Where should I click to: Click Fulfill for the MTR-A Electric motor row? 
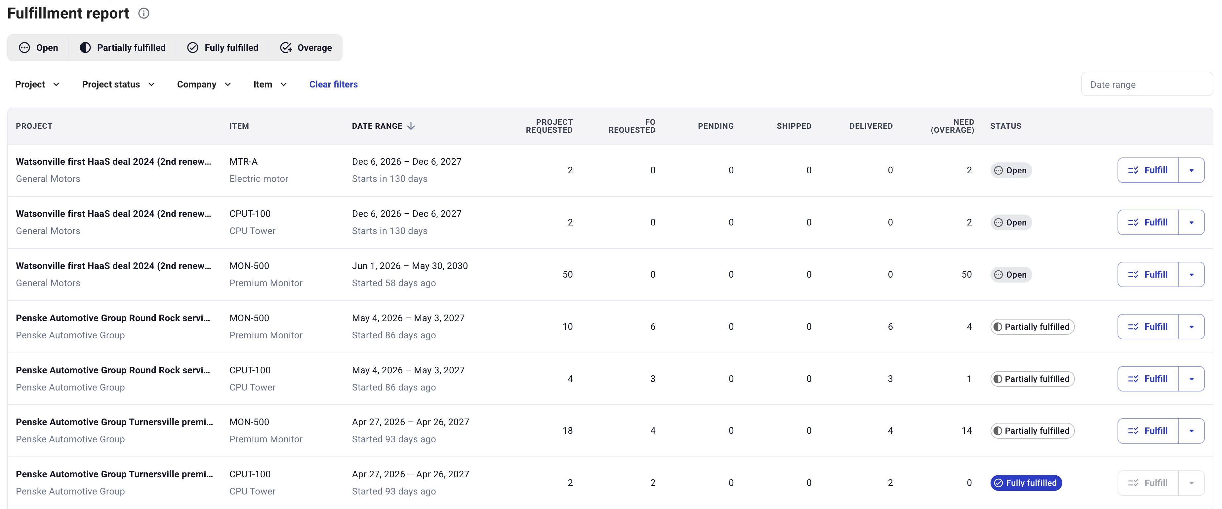pyautogui.click(x=1148, y=170)
